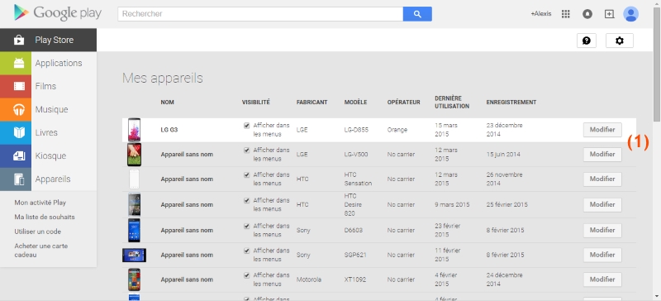The image size is (661, 301).
Task: Click Acheter une carte cadeau link
Action: tap(40, 251)
